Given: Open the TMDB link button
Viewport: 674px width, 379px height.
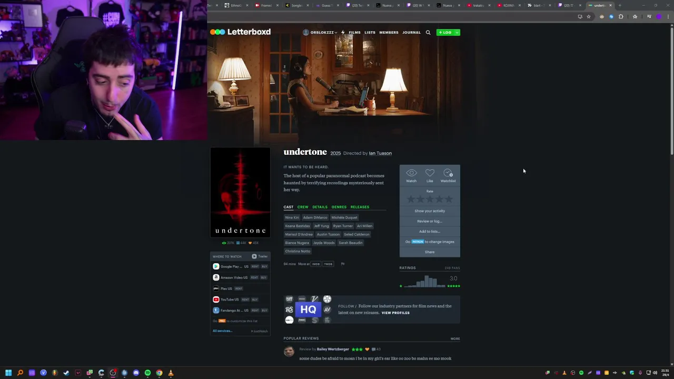Looking at the screenshot, I should tap(328, 264).
